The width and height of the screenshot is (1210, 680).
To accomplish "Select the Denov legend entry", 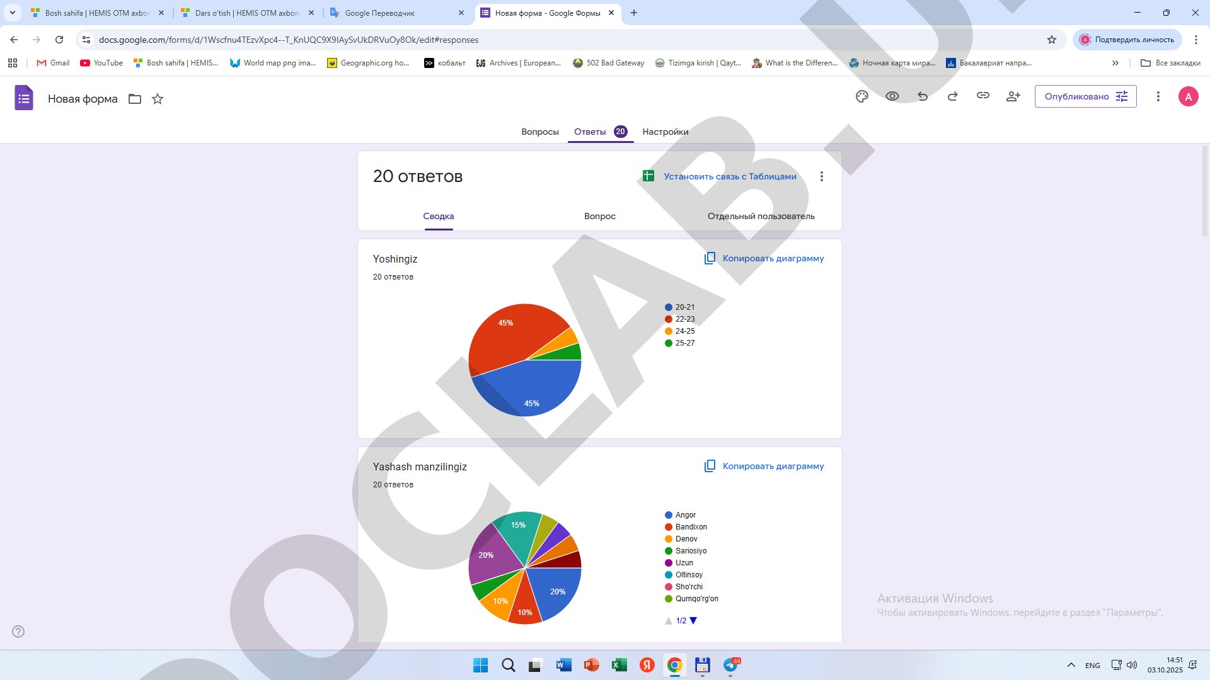I will [681, 539].
